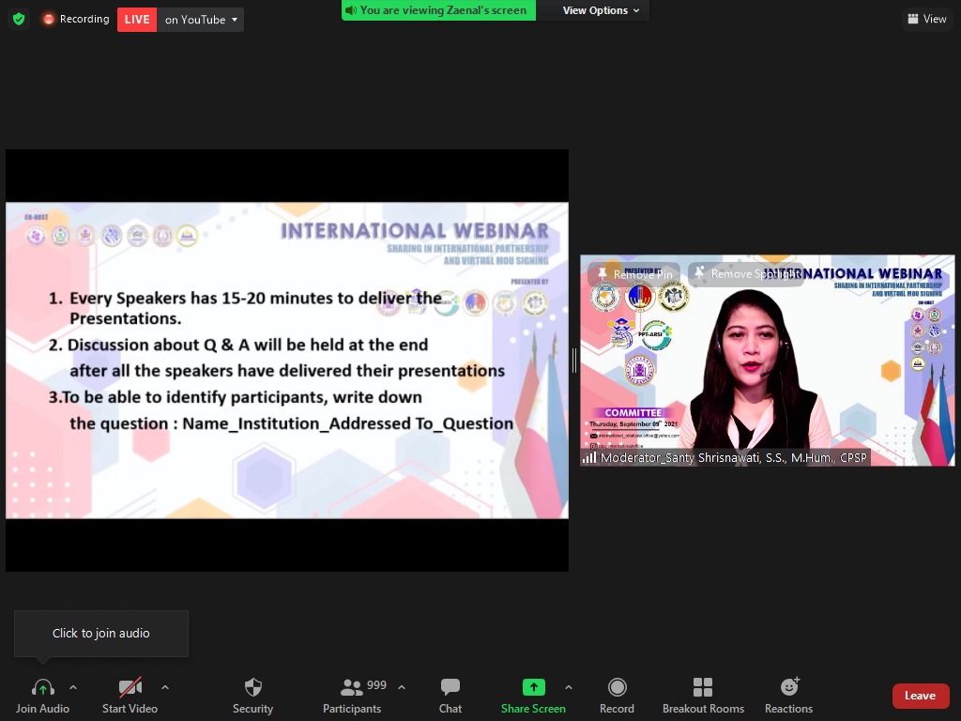Click the INTERNATIONAL WEBINAR slide title

tap(415, 231)
